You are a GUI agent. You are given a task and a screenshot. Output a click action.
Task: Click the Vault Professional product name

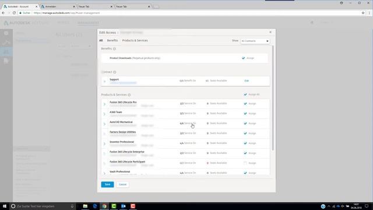click(x=119, y=171)
